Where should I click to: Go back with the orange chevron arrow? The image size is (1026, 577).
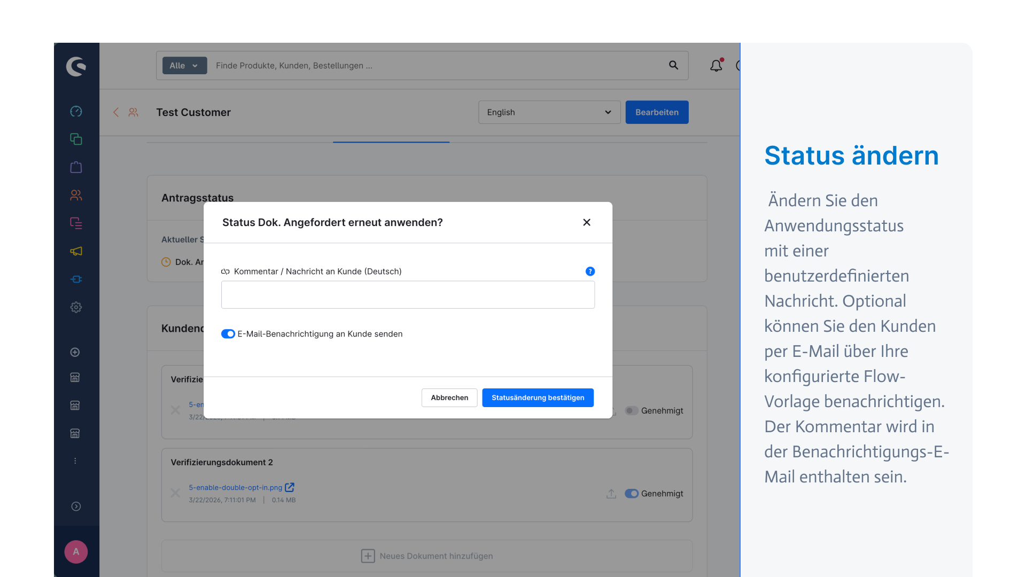point(116,112)
